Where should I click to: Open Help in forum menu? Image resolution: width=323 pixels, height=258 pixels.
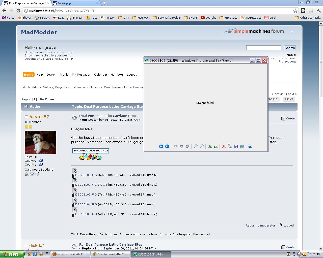coord(40,75)
